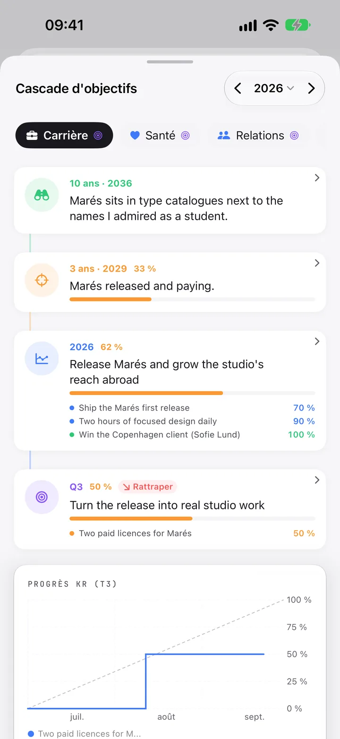Tap the 'juil.' label on chart axis
340x739 pixels.
[x=77, y=717]
